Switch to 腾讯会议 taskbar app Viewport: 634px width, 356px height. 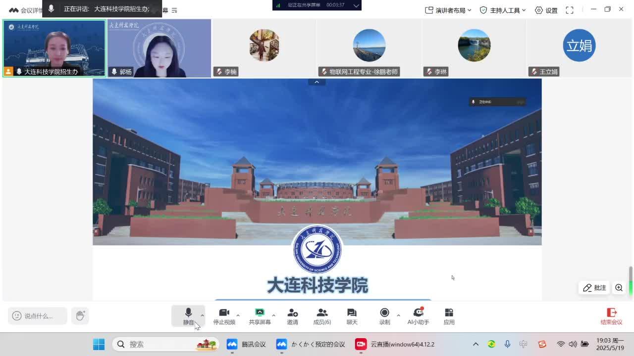pyautogui.click(x=247, y=344)
